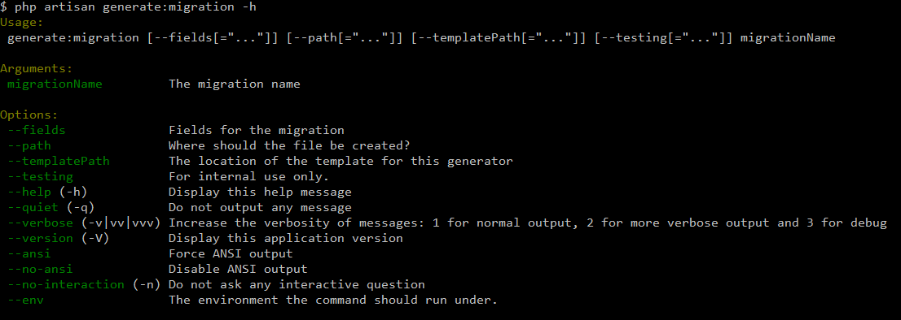Click the --testing option entry
This screenshot has width=901, height=320.
pyautogui.click(x=40, y=177)
